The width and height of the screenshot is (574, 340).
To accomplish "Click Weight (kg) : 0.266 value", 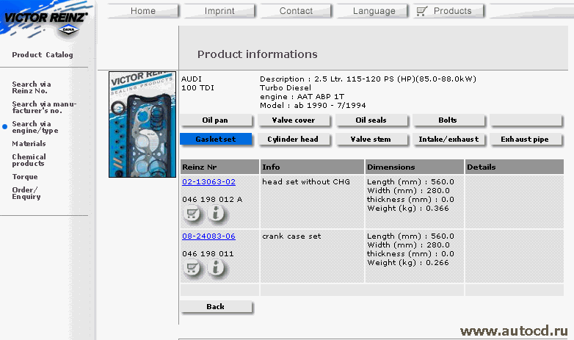I will coord(408,263).
